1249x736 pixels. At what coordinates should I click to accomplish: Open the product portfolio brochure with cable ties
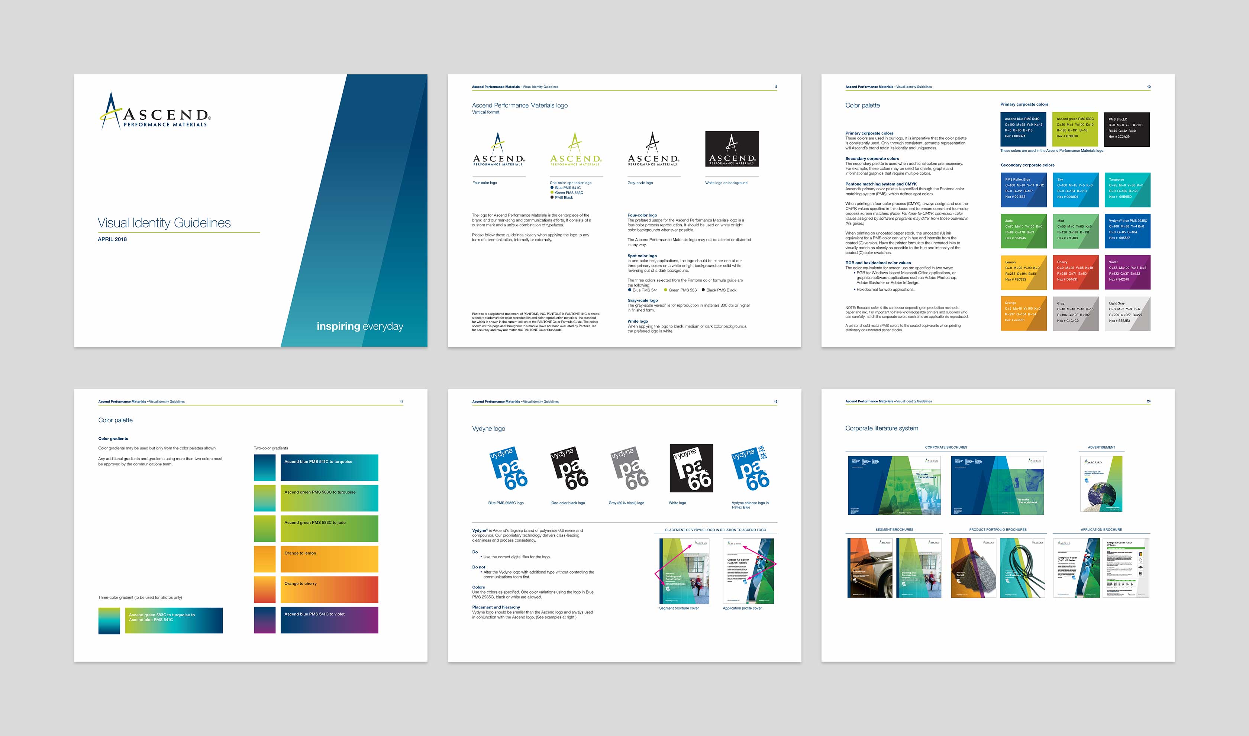pyautogui.click(x=1022, y=568)
